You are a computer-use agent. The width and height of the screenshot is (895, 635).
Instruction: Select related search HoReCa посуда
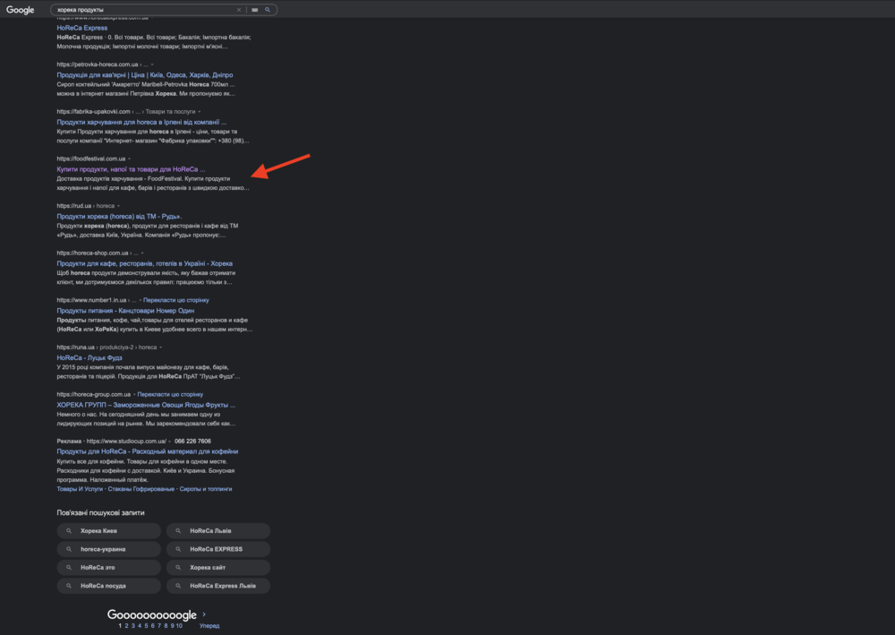(109, 586)
